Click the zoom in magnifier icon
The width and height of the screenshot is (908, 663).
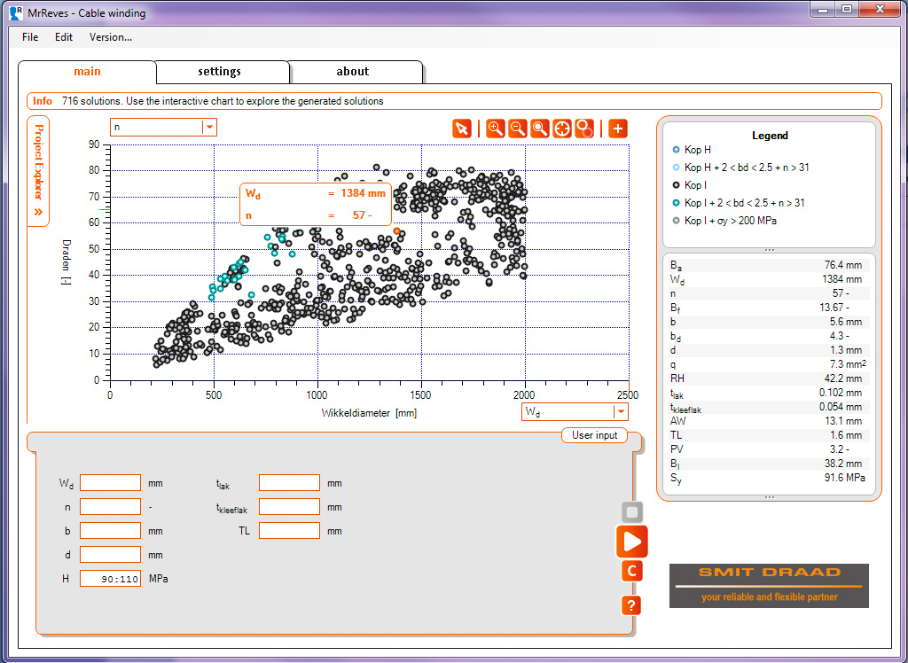pos(495,129)
